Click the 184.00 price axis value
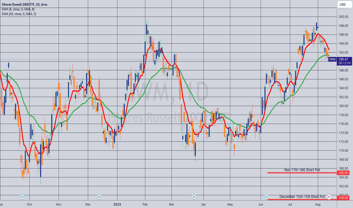The height and width of the screenshot is (208, 353). point(343,88)
